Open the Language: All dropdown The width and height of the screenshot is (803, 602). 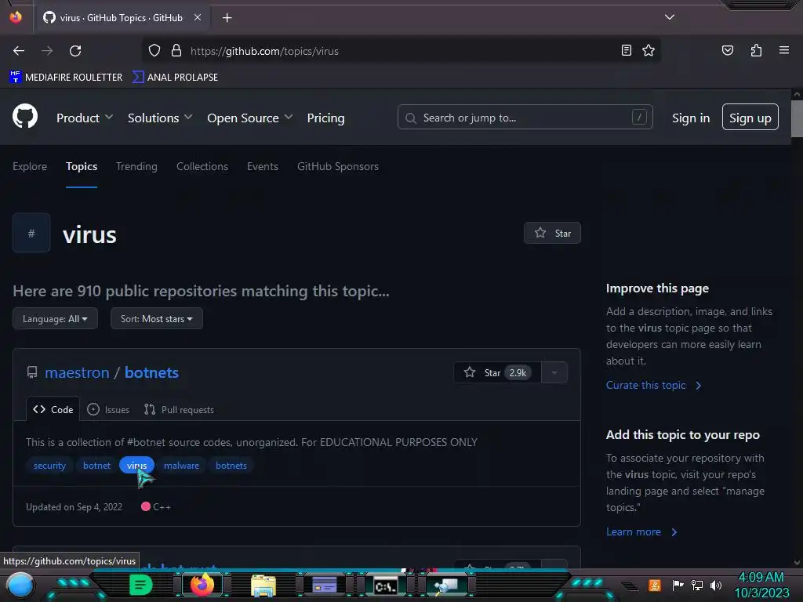56,318
